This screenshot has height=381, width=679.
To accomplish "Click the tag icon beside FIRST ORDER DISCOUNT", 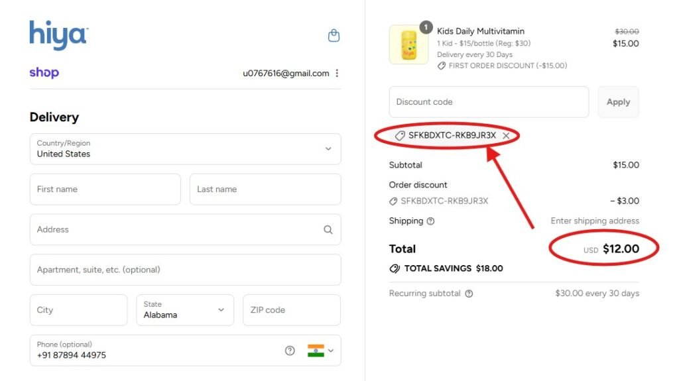I will pos(441,66).
